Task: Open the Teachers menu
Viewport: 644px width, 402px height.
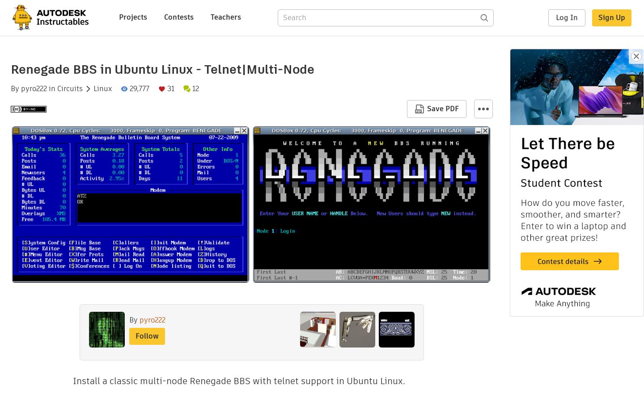Action: pos(226,17)
